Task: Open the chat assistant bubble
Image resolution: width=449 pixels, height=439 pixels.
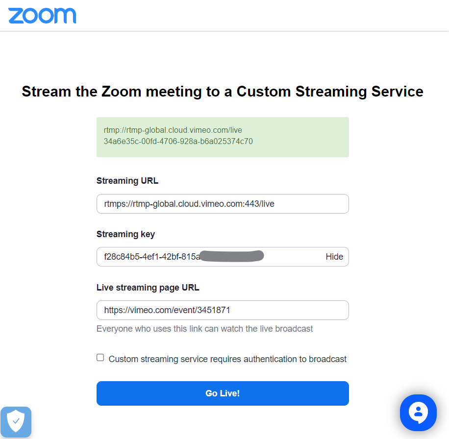Action: tap(418, 413)
